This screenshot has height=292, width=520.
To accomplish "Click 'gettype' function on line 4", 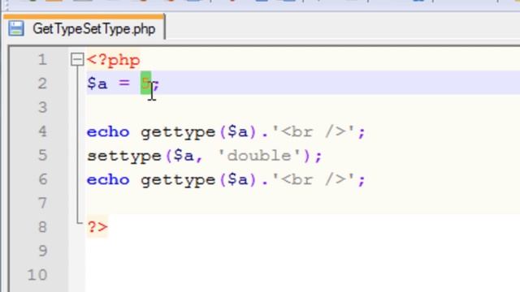I will [178, 132].
